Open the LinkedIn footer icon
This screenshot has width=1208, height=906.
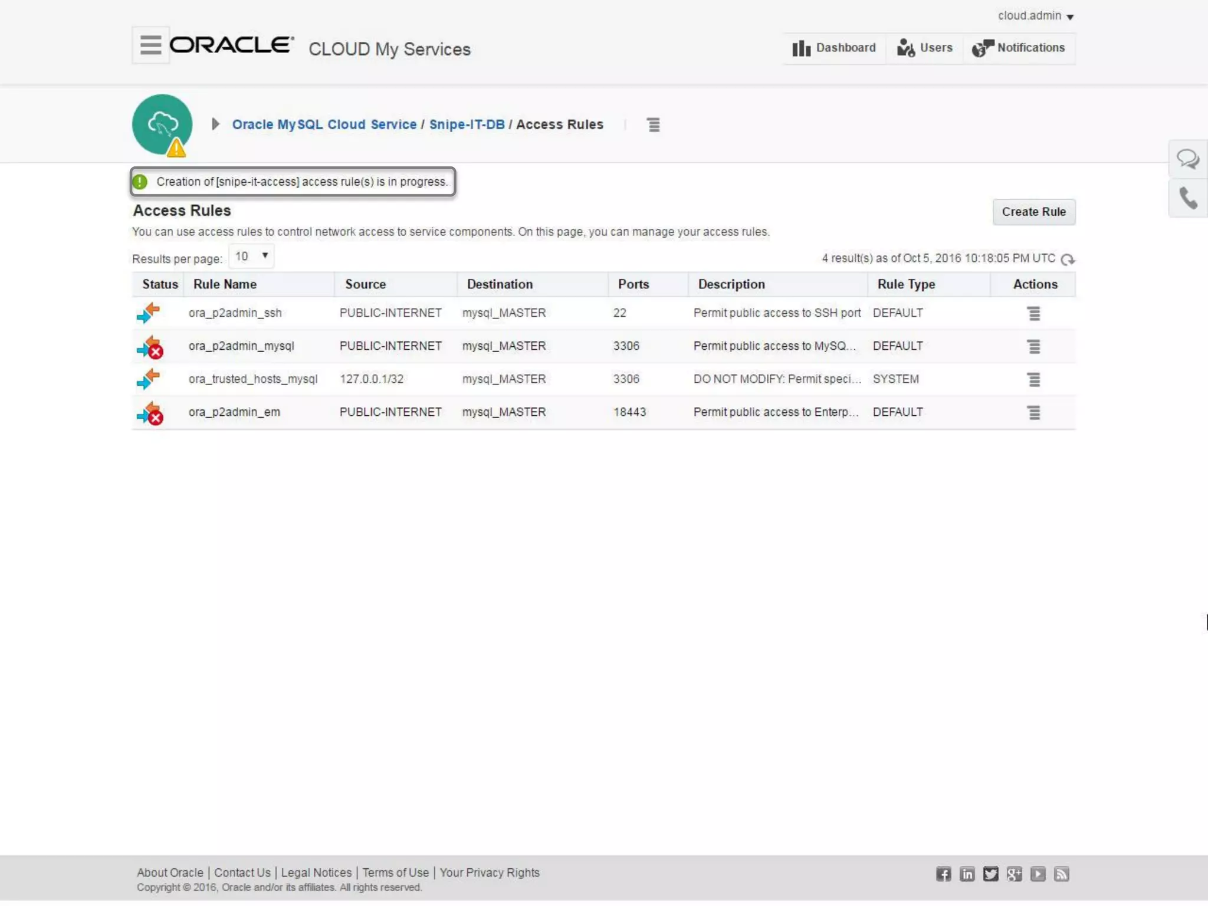point(967,874)
